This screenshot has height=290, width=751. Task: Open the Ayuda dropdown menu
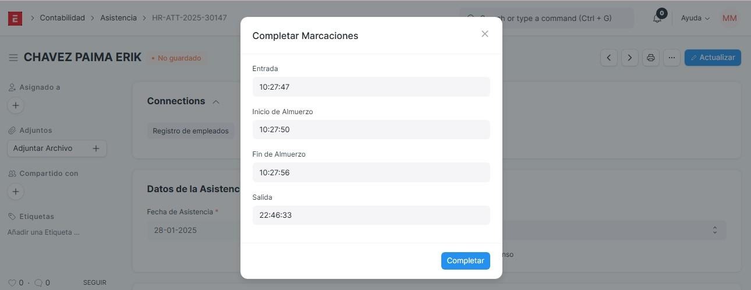click(695, 18)
